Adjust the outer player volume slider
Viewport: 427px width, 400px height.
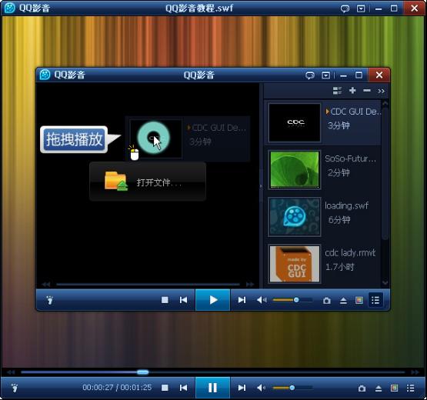point(292,388)
